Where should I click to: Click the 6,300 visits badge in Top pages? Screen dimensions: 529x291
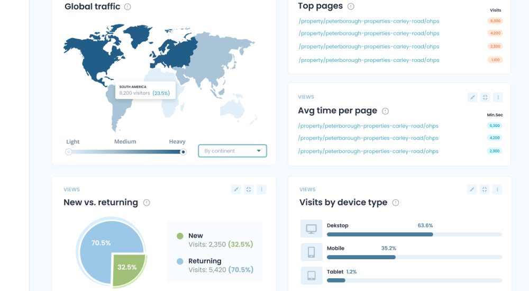coord(495,21)
